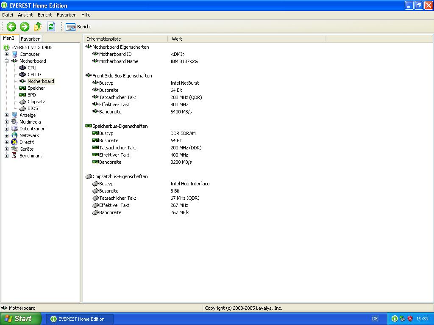Click the Intel Hub Interface value
The height and width of the screenshot is (325, 434).
[x=190, y=184]
